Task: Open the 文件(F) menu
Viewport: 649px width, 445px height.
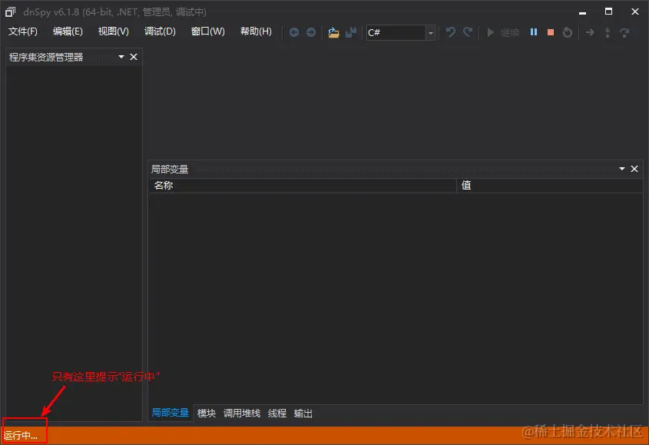Action: pos(23,31)
